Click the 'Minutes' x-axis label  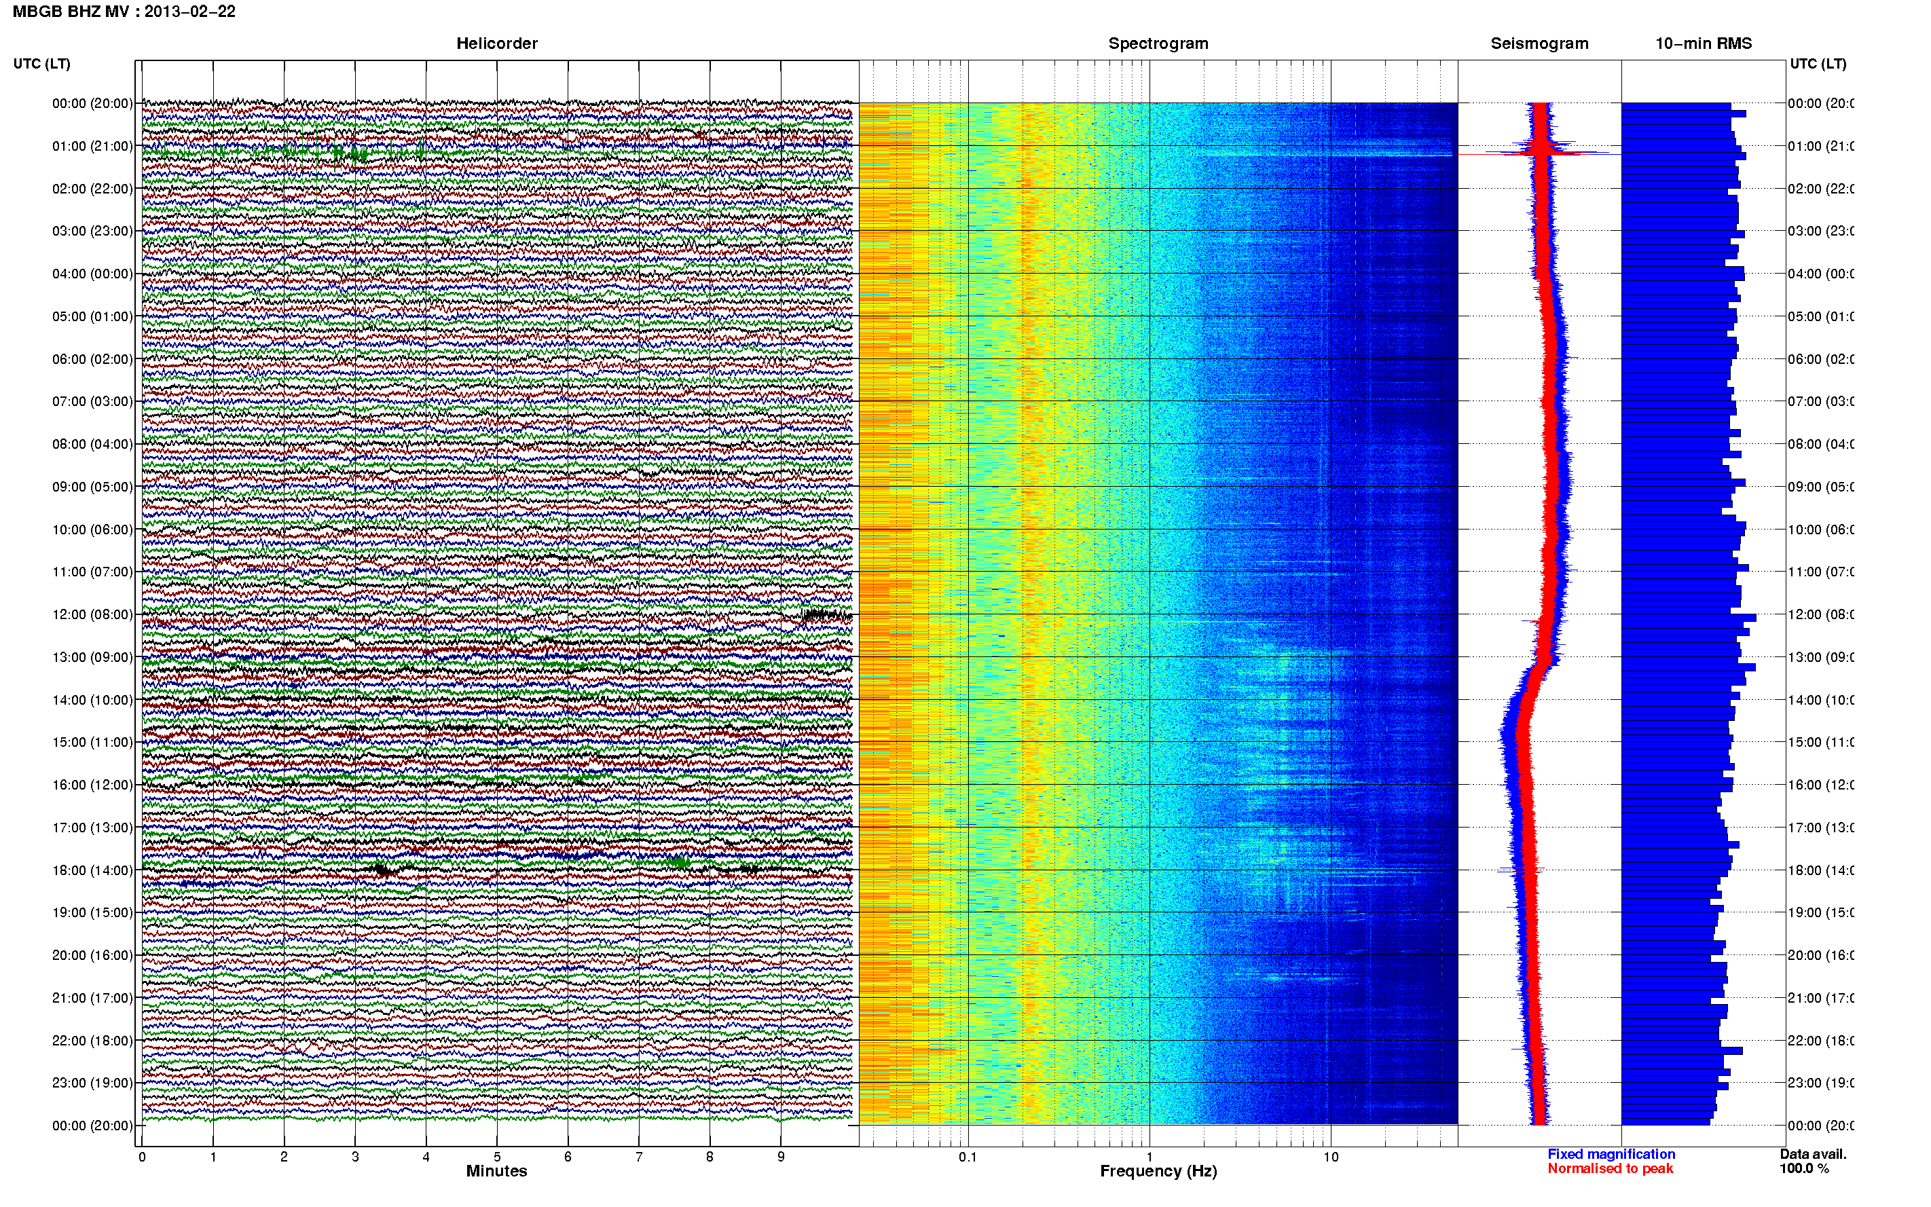(x=496, y=1171)
